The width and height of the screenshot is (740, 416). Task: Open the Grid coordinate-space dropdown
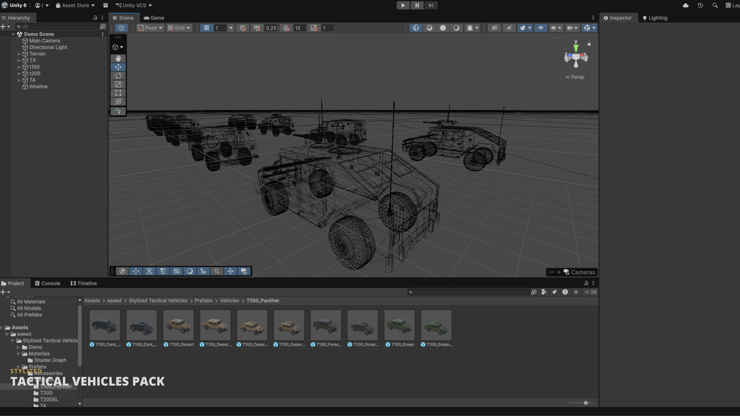click(179, 28)
